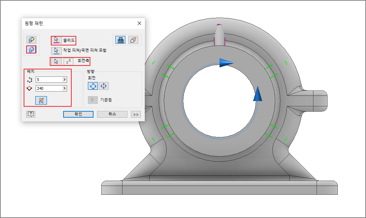Select the pattern a solid mode icon
The height and width of the screenshot is (218, 366).
click(31, 49)
